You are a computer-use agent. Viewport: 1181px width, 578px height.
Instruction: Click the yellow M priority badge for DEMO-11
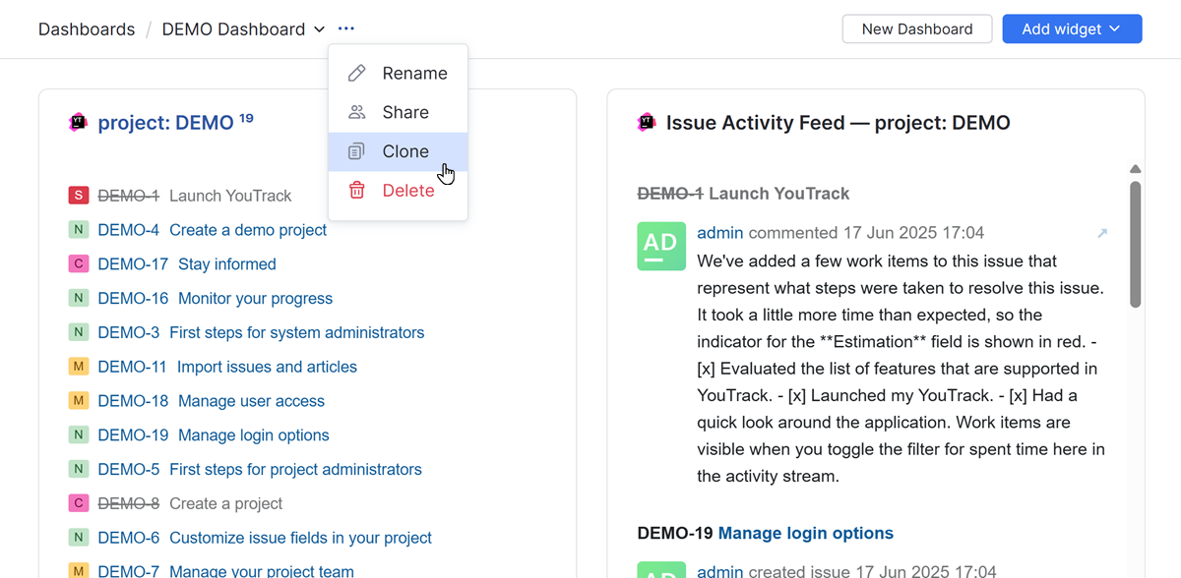tap(79, 367)
